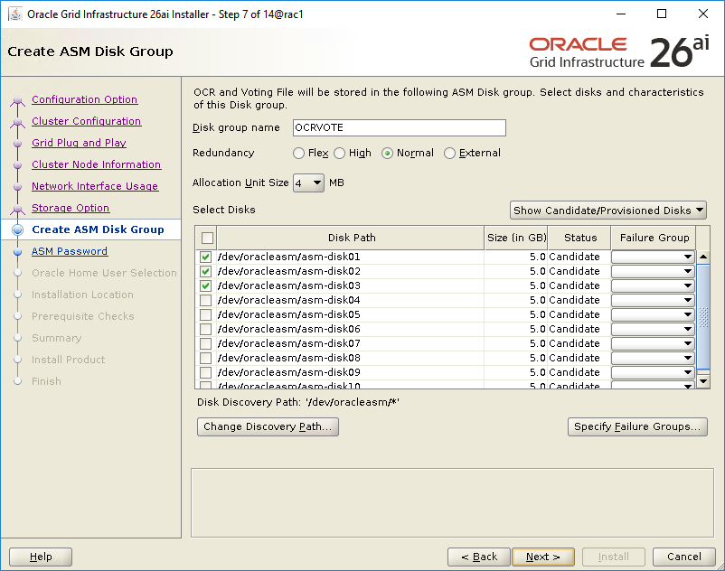
Task: Click scrollbar up arrow in disk table
Action: click(x=703, y=257)
